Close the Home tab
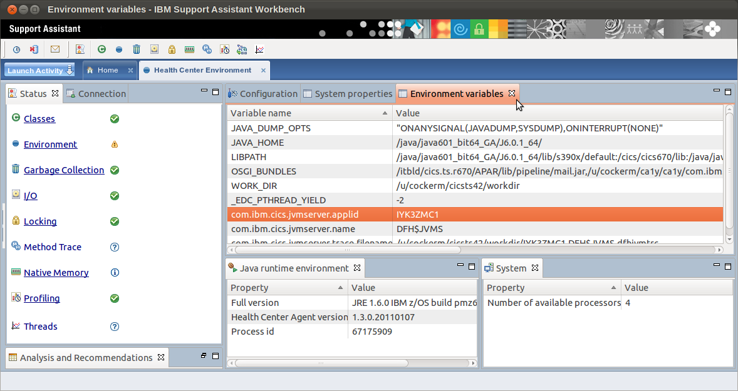738x391 pixels. [x=130, y=71]
